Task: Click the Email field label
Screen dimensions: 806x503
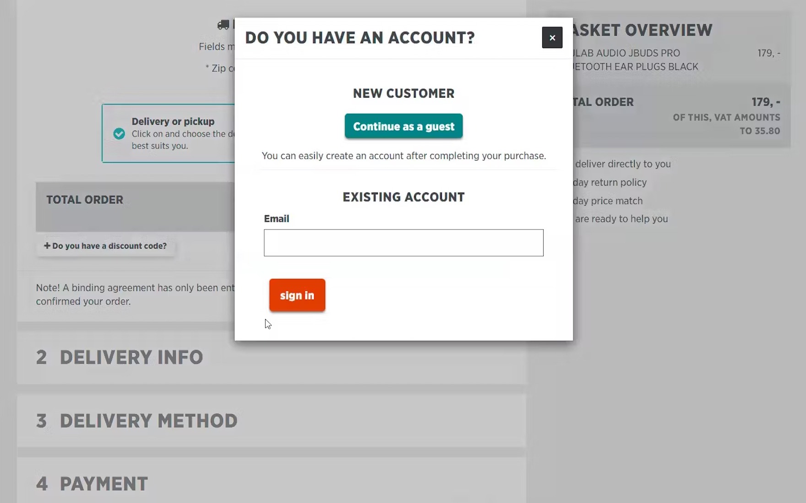Action: click(277, 219)
